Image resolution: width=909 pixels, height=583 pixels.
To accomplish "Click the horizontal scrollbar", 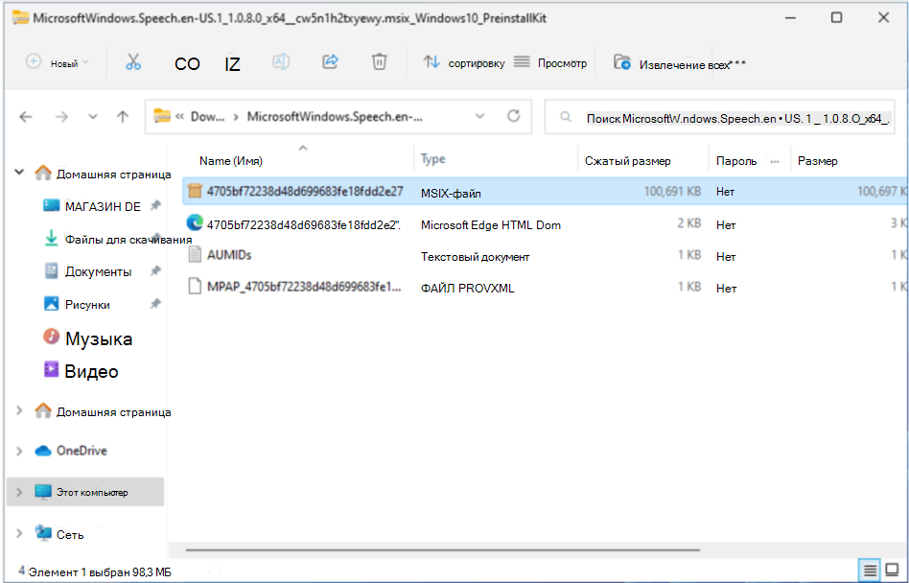I will click(443, 549).
